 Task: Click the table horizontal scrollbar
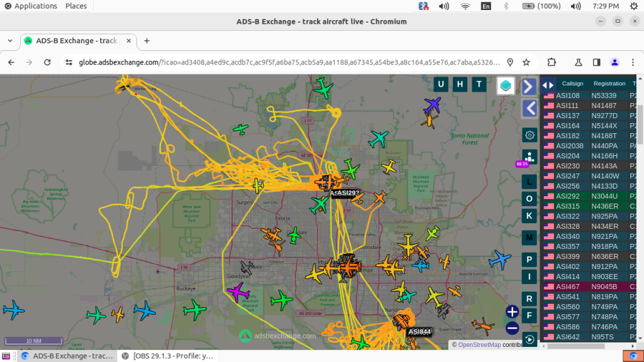point(576,346)
